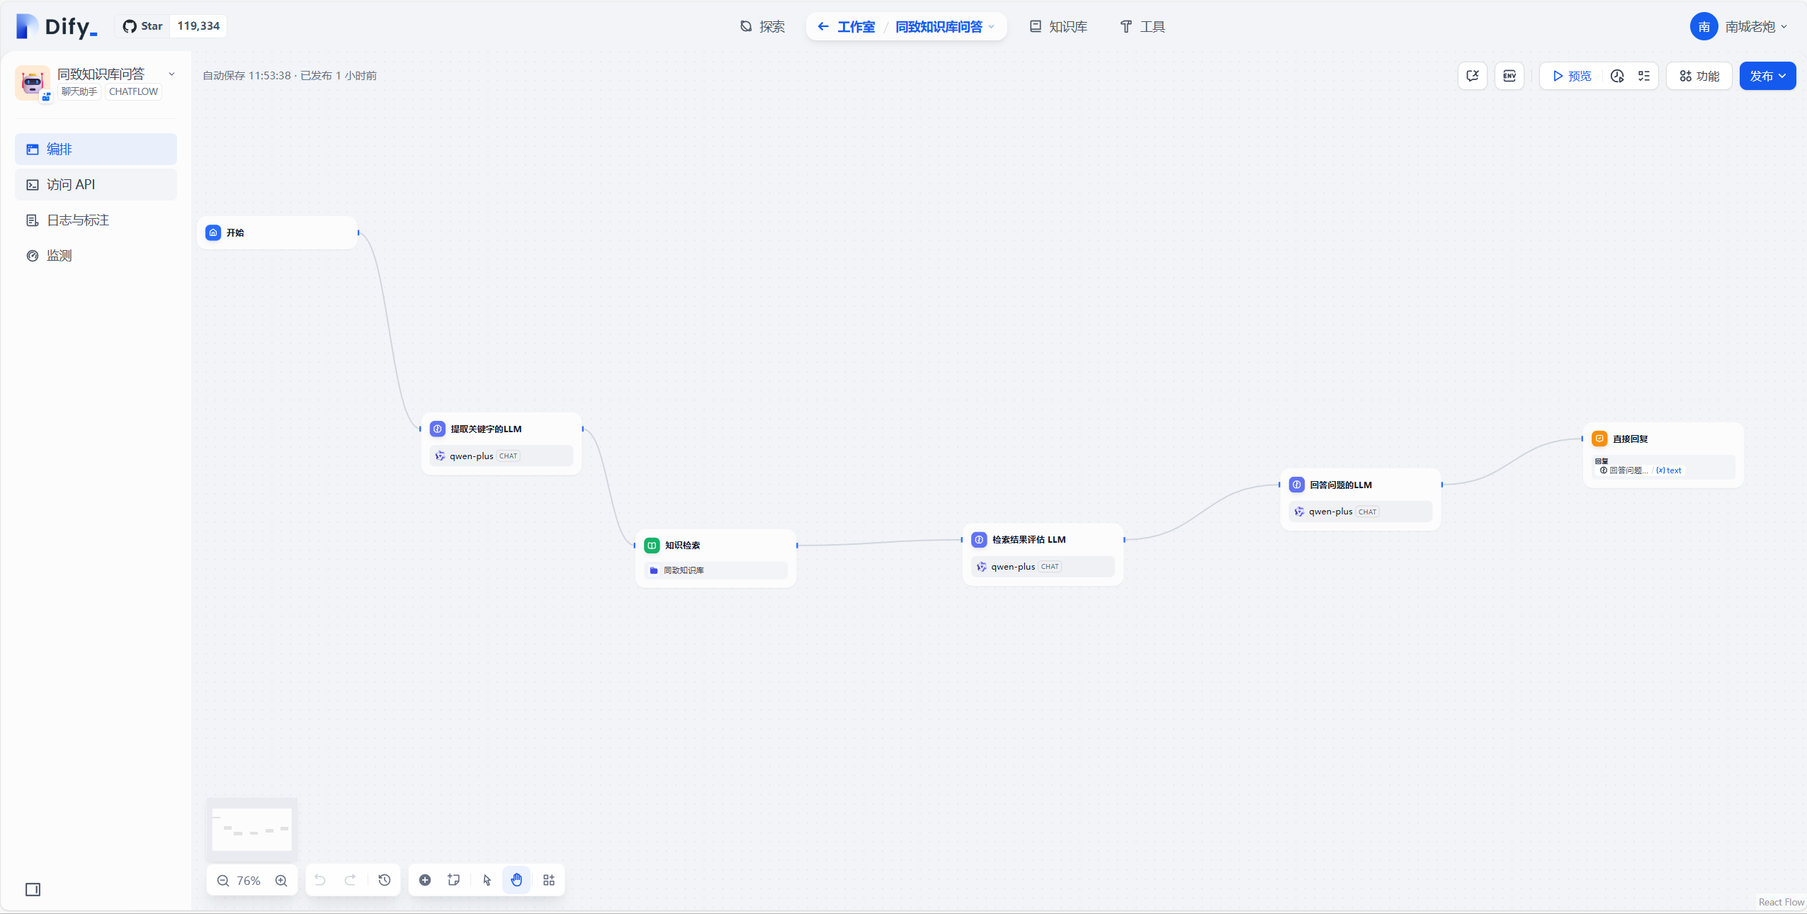
Task: Select the pointer selection mode tool
Action: pos(486,880)
